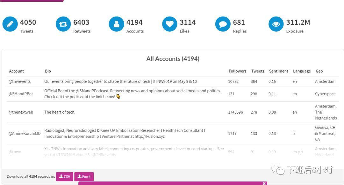Viewport: 344px width, 185px height.
Task: Click the Tweets pencil icon
Action: tap(10, 24)
